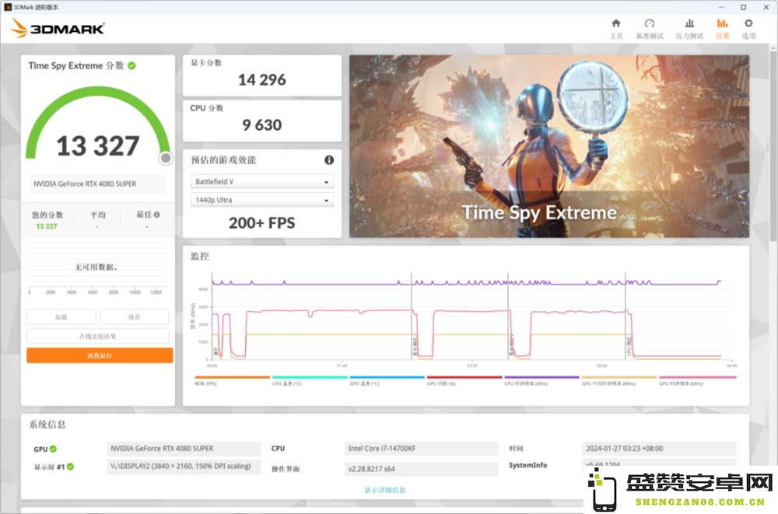Click the 3DMark app icon in title bar
The height and width of the screenshot is (514, 778).
click(8, 7)
